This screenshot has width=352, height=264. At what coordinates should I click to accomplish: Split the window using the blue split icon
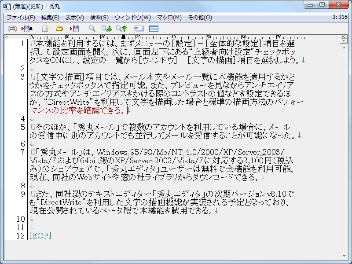coord(154,29)
